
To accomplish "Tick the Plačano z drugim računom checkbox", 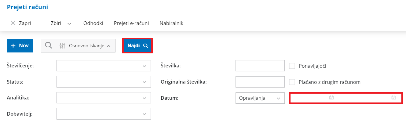I will 292,82.
